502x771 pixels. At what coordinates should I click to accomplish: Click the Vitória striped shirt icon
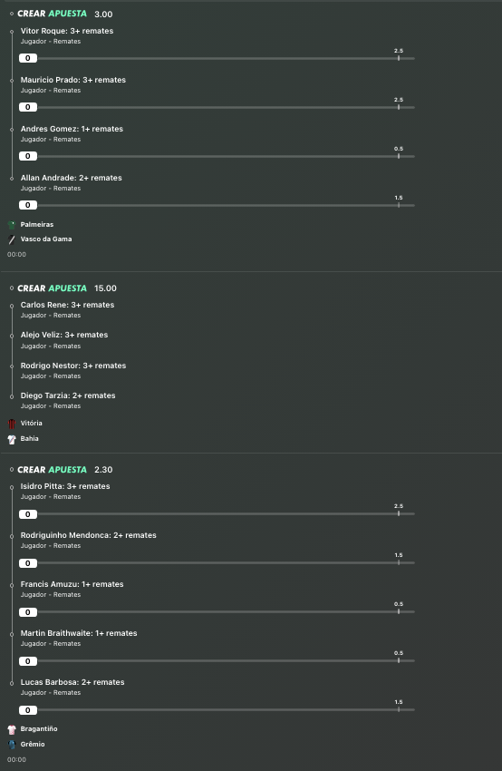point(12,424)
